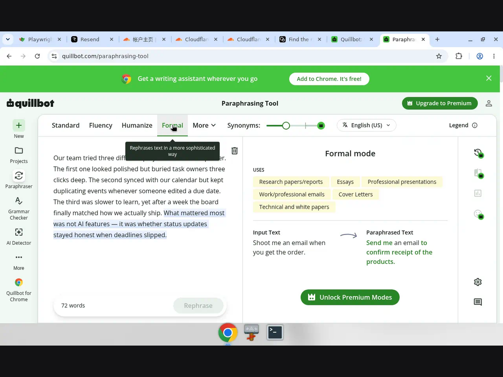Open the statistics chart icon

coord(478,193)
